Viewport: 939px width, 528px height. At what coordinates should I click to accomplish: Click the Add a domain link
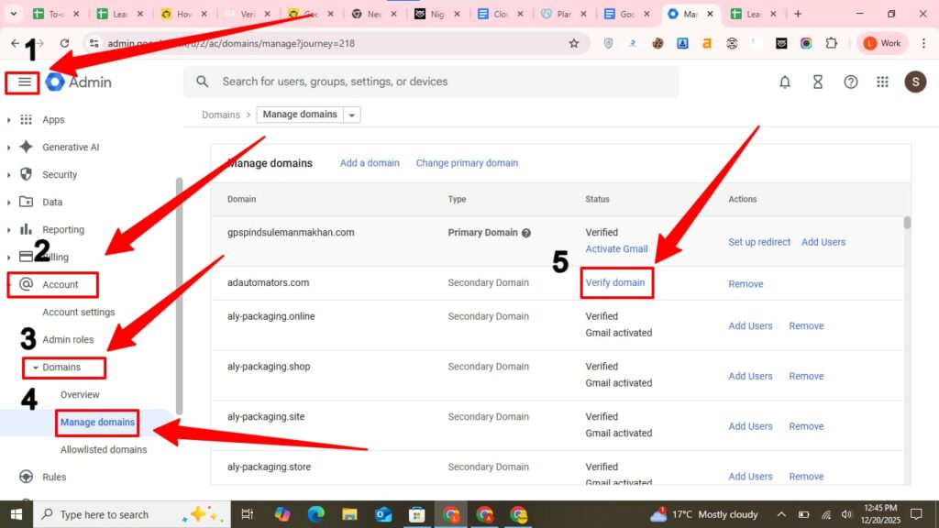(x=370, y=163)
